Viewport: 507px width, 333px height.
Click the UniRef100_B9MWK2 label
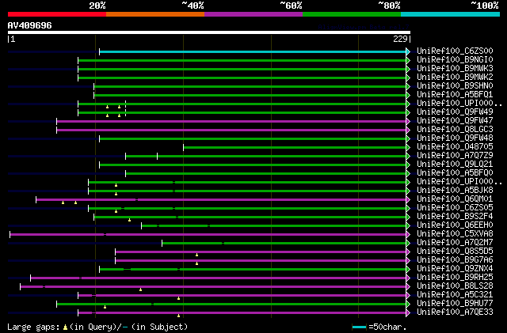(455, 78)
